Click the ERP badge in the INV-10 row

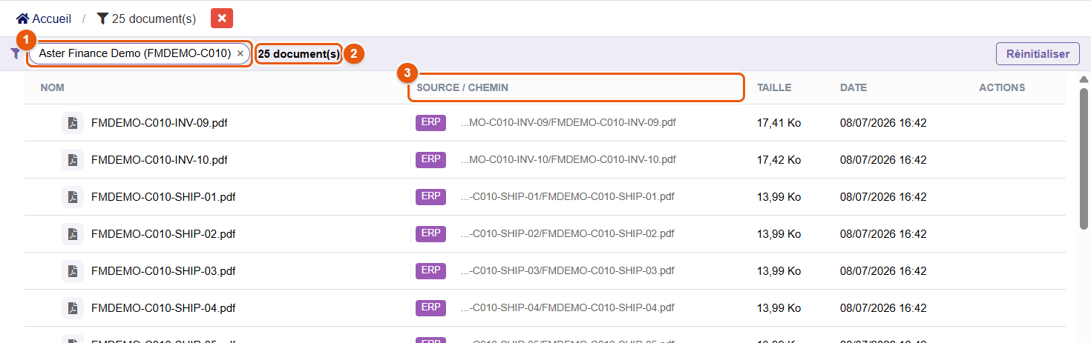pyautogui.click(x=430, y=159)
